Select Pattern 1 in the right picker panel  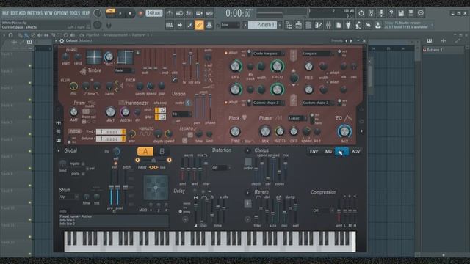click(x=444, y=50)
